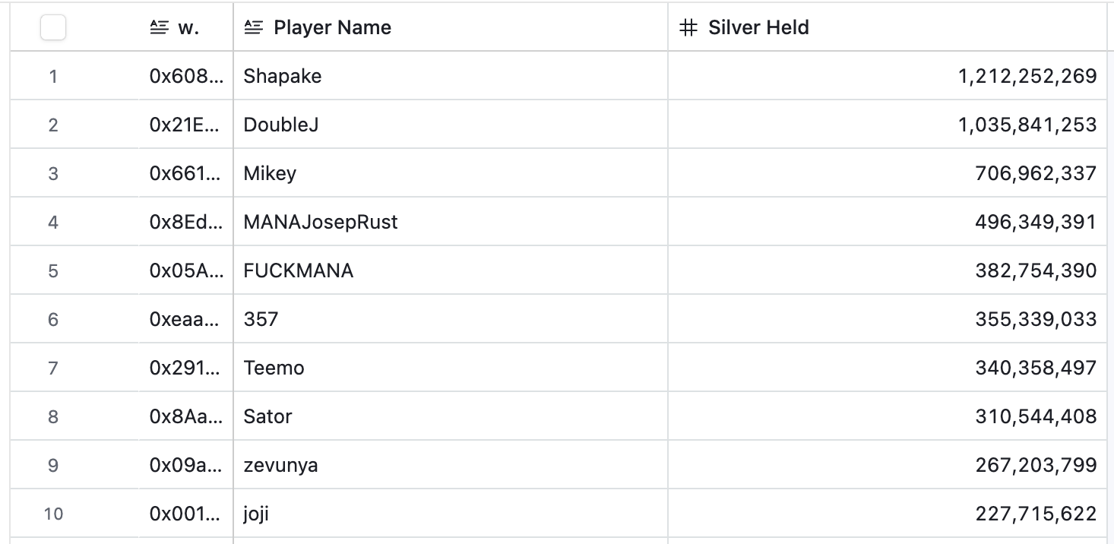Click row number 10

pos(53,514)
